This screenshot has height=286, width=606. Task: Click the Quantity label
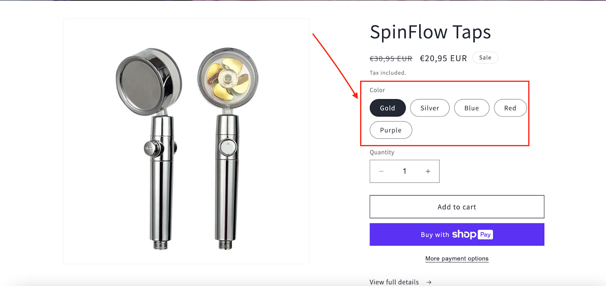382,152
